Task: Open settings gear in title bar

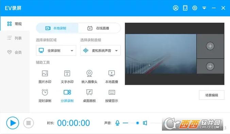Action: [x=195, y=8]
